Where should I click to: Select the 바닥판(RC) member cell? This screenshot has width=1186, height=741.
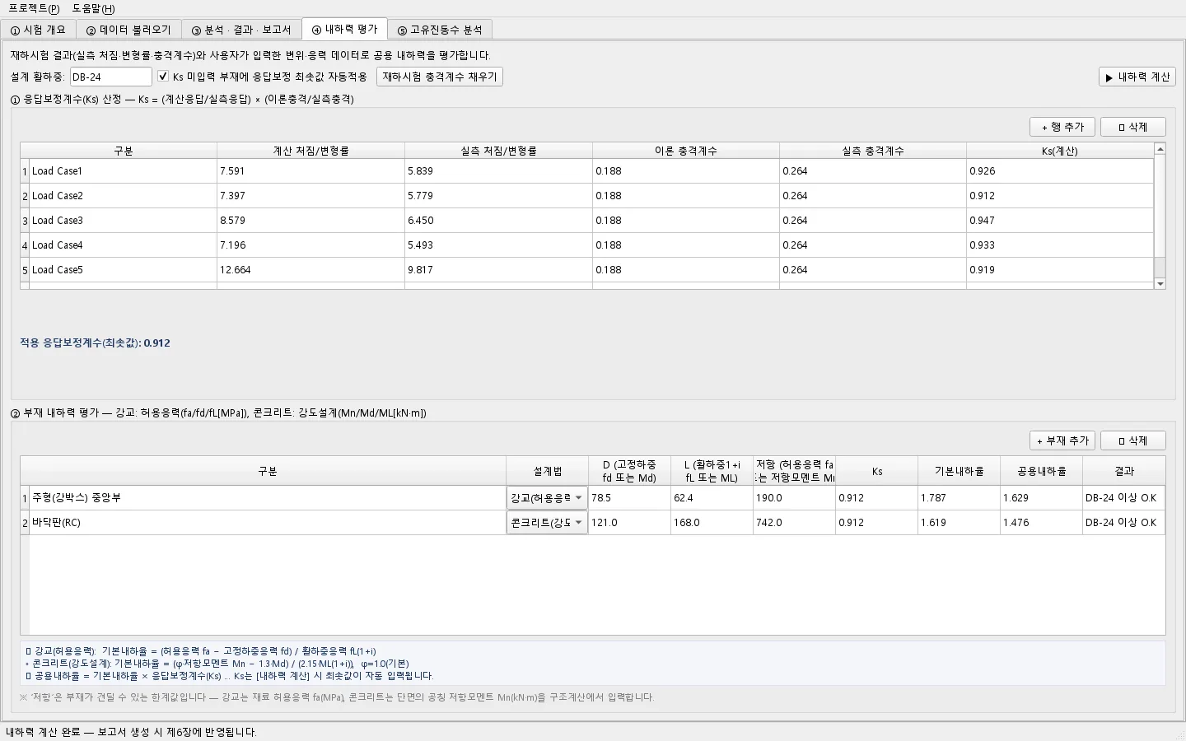(268, 523)
